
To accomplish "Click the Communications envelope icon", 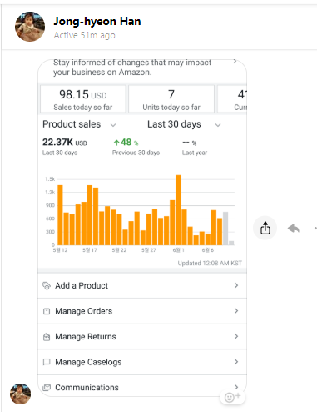I will coord(47,387).
